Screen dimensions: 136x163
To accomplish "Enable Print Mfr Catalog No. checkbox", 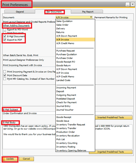I will 5,79.
